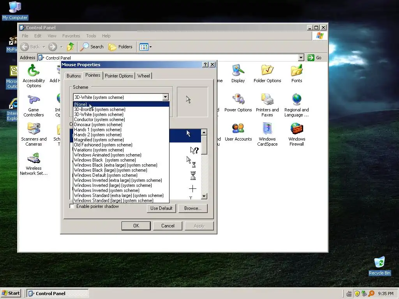Select Windows Black (extra large) scheme
Viewport: 399px width, 299px height.
(x=121, y=165)
